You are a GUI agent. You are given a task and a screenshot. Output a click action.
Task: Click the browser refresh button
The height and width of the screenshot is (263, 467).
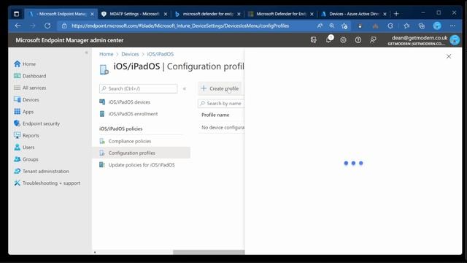click(47, 26)
